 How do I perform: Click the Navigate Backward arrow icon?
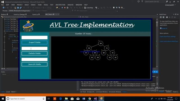(3, 8)
